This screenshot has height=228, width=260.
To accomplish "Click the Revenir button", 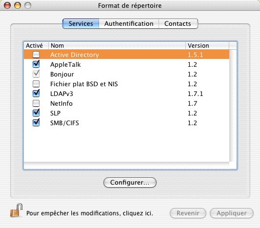I will coord(188,213).
